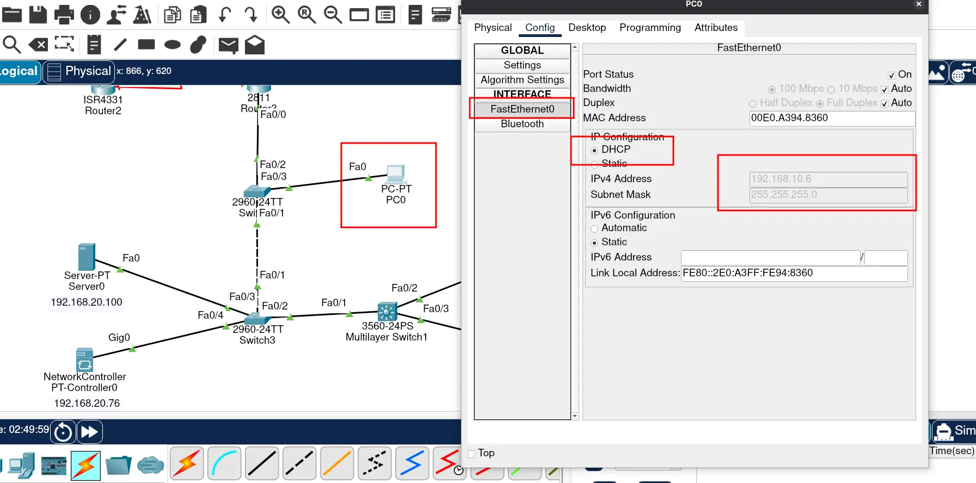The width and height of the screenshot is (976, 483).
Task: Open the Programming tab
Action: (650, 28)
